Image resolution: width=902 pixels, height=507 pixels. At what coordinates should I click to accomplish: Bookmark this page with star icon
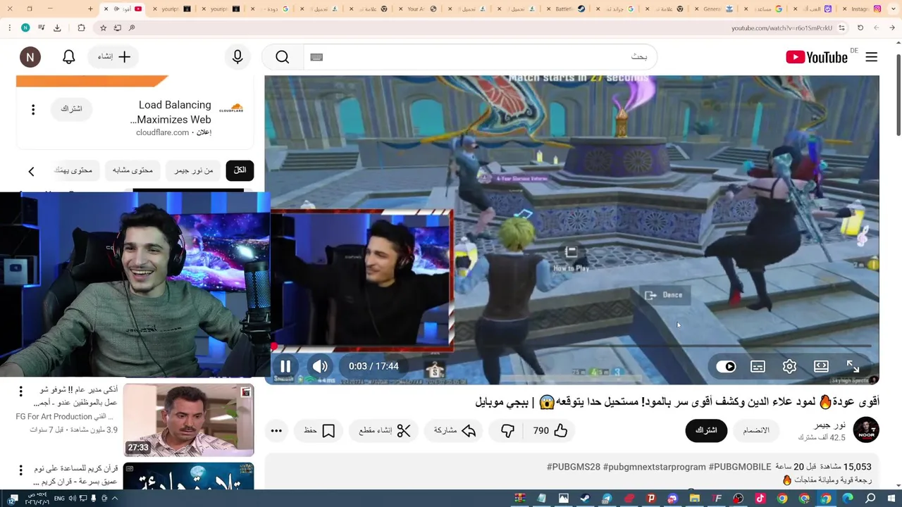click(x=103, y=27)
